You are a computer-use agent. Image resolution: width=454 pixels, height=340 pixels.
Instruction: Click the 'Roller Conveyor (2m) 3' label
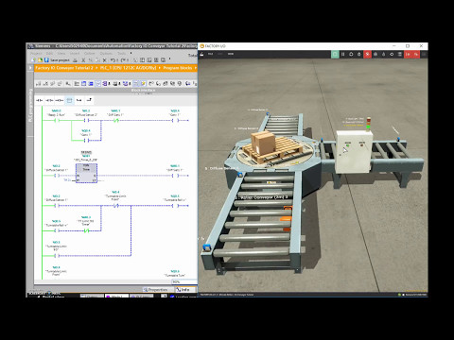[x=262, y=197]
